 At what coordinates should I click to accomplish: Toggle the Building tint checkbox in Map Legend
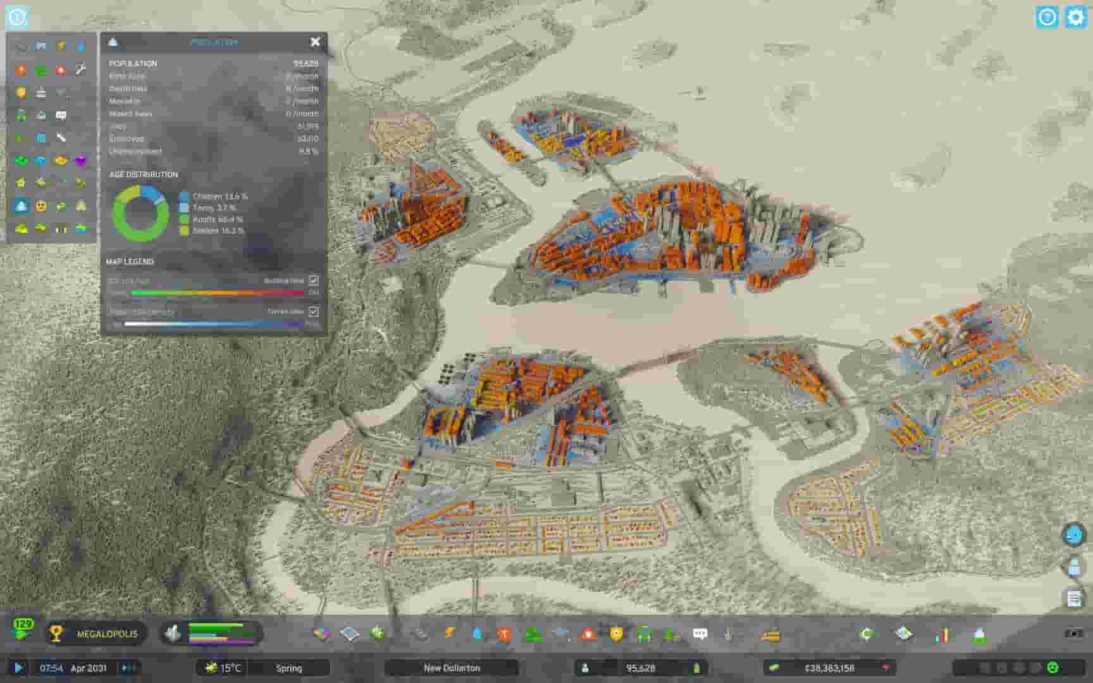tap(313, 280)
